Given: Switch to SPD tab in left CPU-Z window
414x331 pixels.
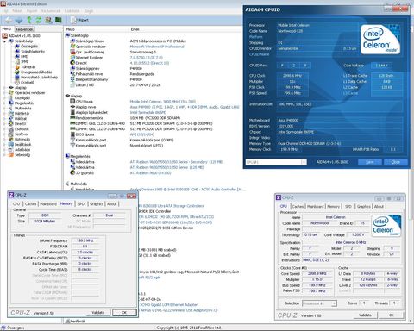Looking at the screenshot, I should pyautogui.click(x=81, y=203).
